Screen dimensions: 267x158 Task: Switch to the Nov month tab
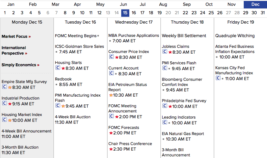point(231,5)
